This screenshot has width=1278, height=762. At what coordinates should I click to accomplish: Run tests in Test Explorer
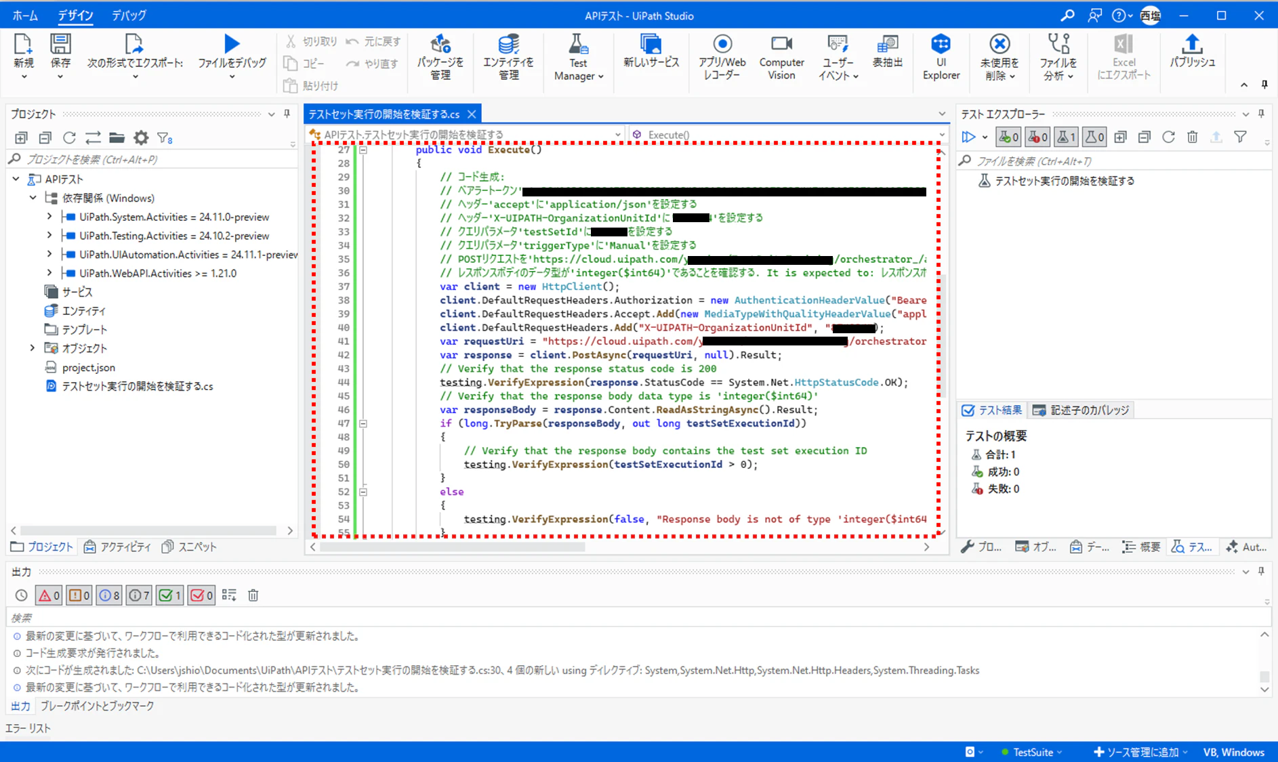[x=968, y=137]
